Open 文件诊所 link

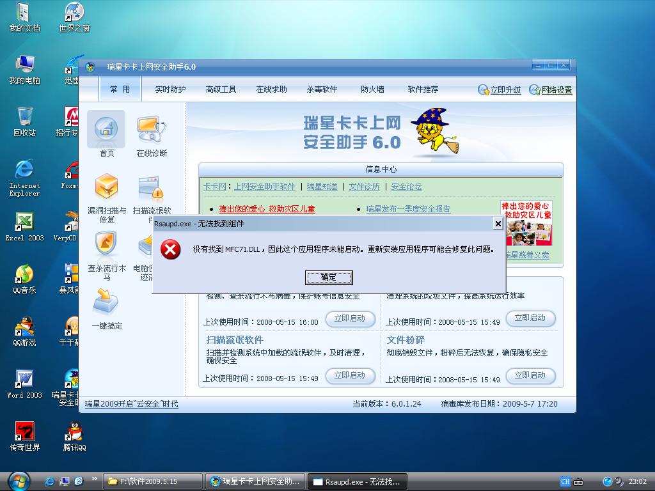pyautogui.click(x=364, y=187)
